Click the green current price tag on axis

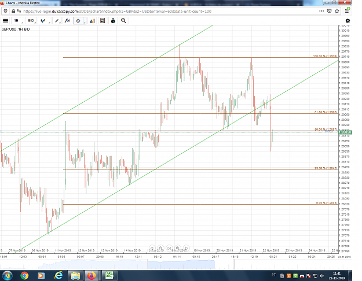pyautogui.click(x=345, y=132)
